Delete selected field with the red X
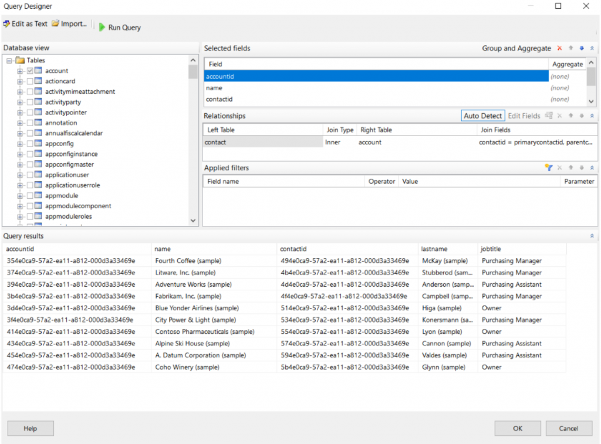601x444 pixels. coord(559,48)
